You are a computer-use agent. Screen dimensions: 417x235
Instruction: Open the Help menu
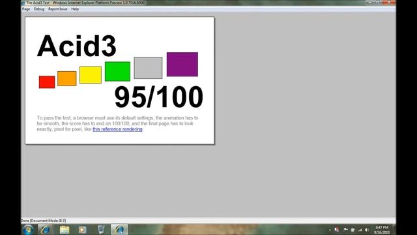(75, 9)
